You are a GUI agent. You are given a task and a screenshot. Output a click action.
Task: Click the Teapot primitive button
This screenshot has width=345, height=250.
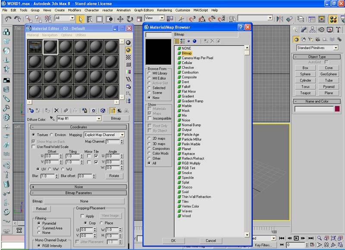[x=305, y=93]
